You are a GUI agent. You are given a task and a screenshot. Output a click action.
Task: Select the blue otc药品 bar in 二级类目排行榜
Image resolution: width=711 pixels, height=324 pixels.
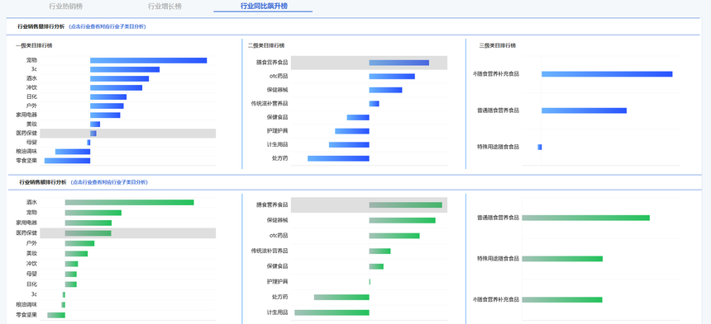click(392, 77)
